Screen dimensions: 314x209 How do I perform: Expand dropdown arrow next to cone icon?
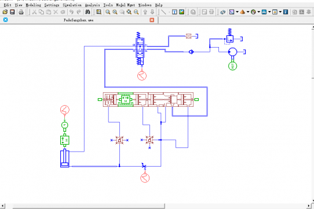click(x=248, y=12)
